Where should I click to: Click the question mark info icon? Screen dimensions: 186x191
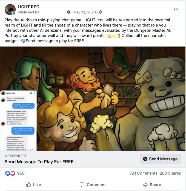coord(69,12)
